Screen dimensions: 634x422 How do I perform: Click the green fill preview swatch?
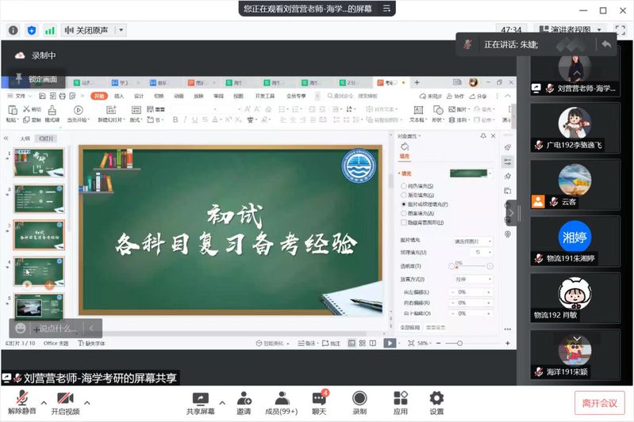click(469, 173)
